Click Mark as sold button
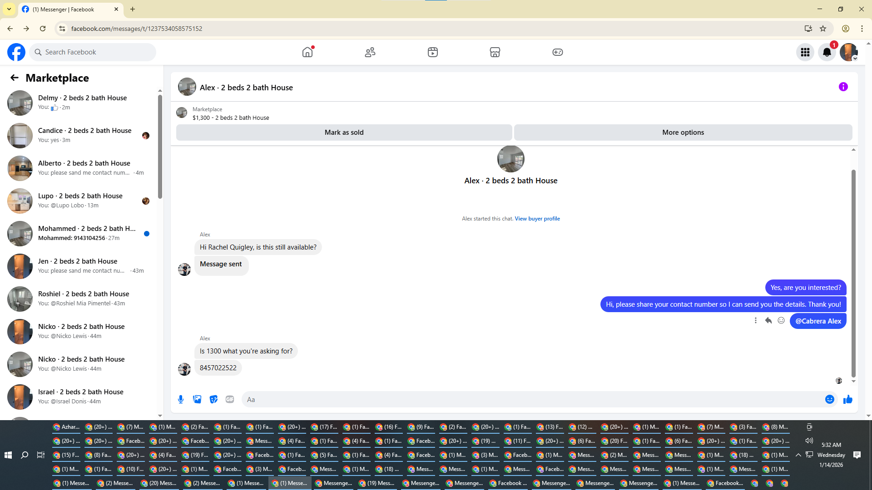This screenshot has width=872, height=490. [x=344, y=132]
